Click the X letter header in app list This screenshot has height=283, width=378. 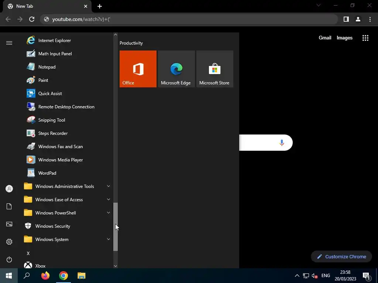click(28, 253)
